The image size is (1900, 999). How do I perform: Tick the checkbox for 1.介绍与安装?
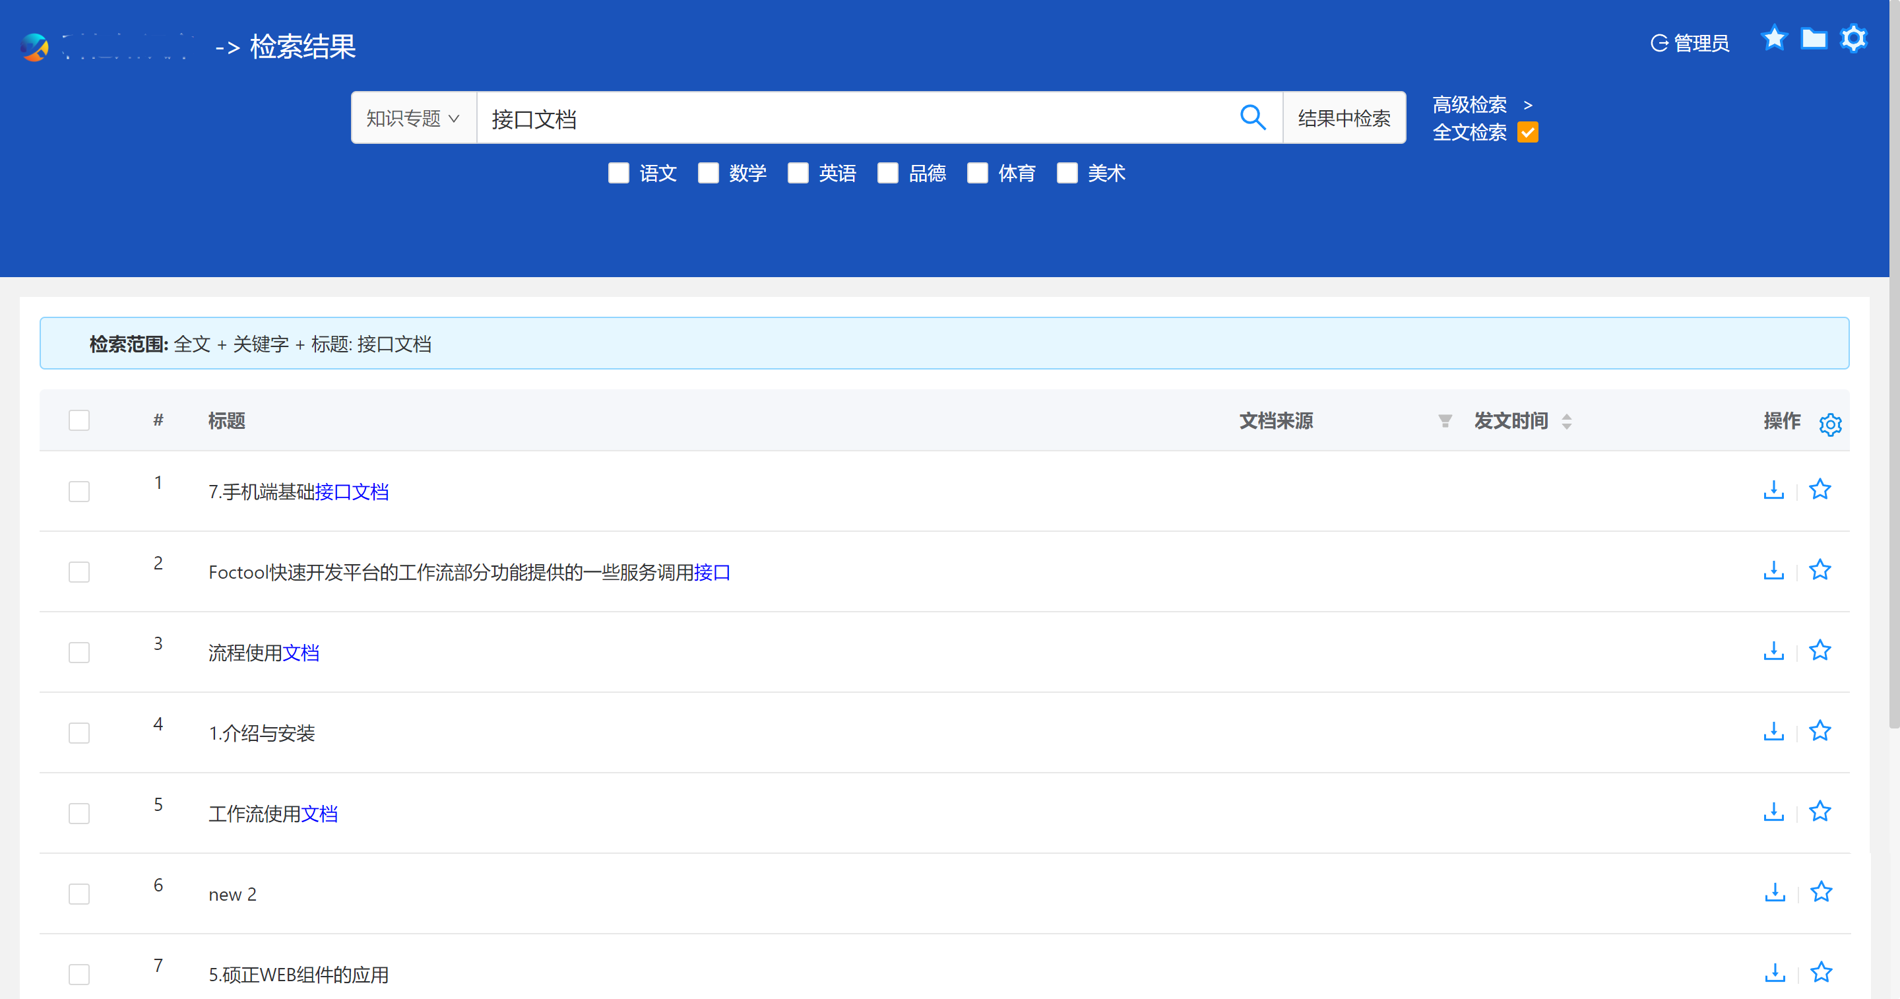pyautogui.click(x=79, y=732)
